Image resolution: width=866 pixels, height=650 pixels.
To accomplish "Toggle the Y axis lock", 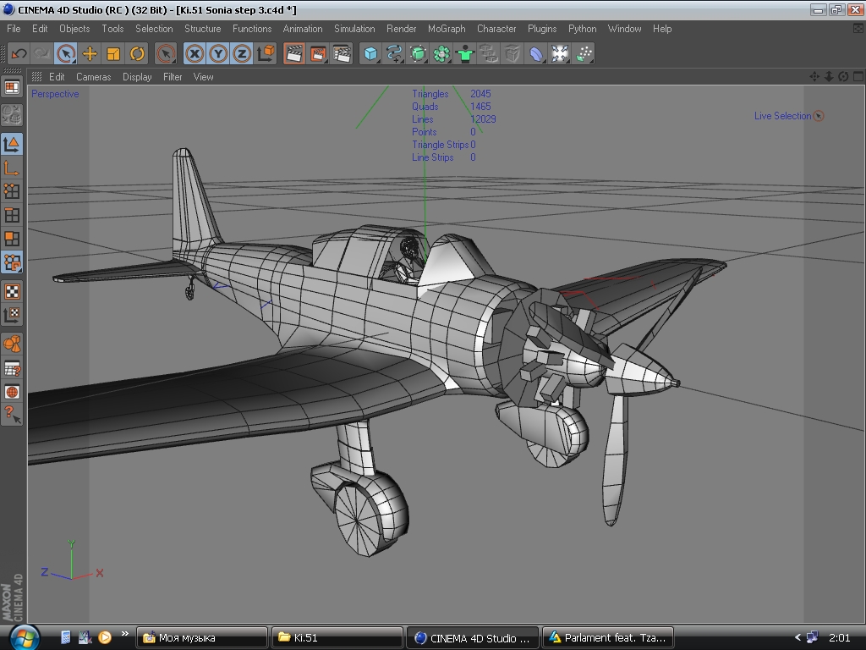I will tap(218, 53).
